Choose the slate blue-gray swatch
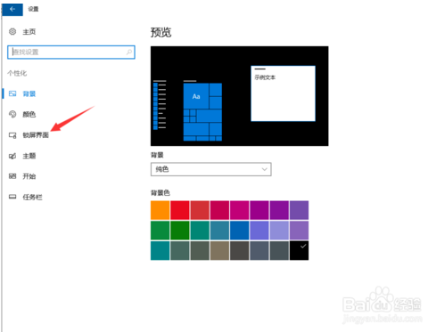This screenshot has height=332, width=428. (x=259, y=251)
